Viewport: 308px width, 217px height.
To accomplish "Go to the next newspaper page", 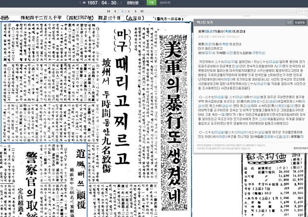I will pos(136,12).
